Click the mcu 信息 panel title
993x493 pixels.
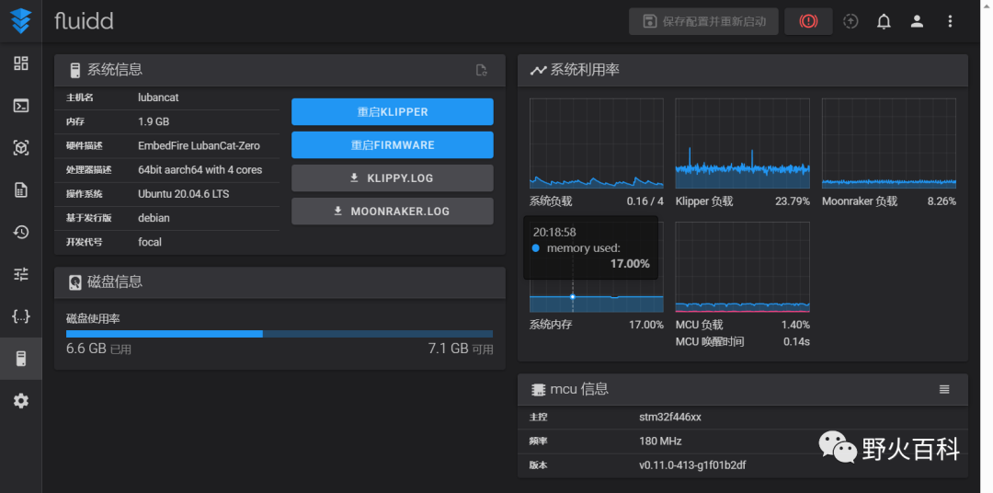coord(579,389)
